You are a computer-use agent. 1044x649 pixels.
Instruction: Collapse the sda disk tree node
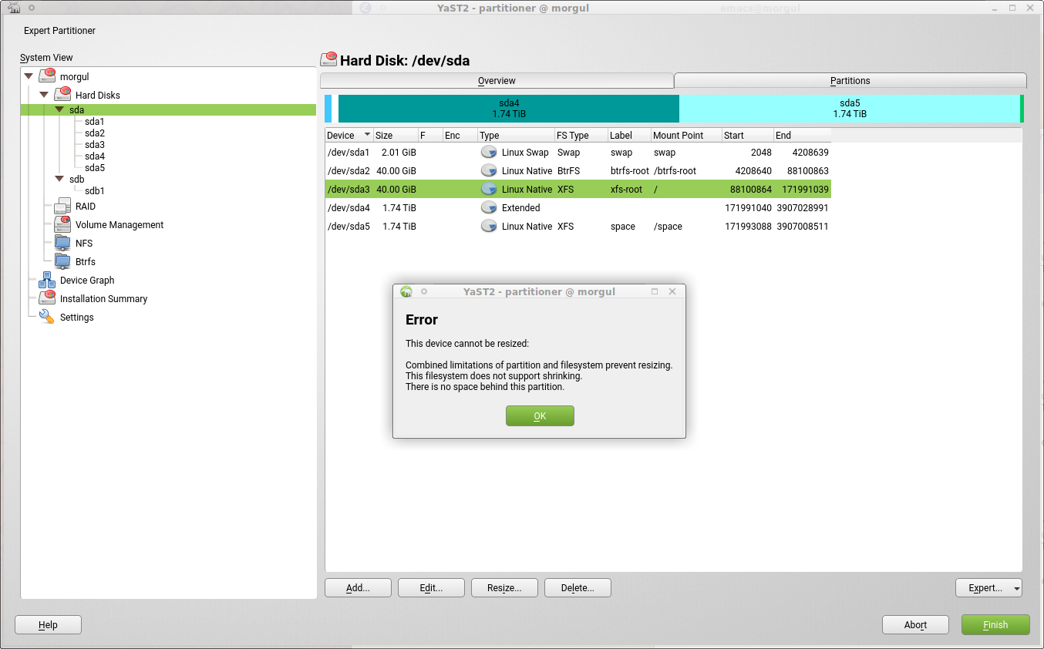[x=59, y=110]
